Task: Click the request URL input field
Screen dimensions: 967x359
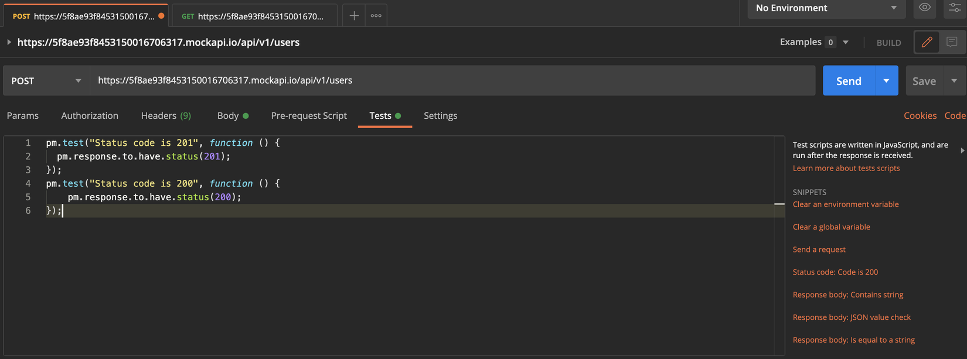Action: (451, 81)
